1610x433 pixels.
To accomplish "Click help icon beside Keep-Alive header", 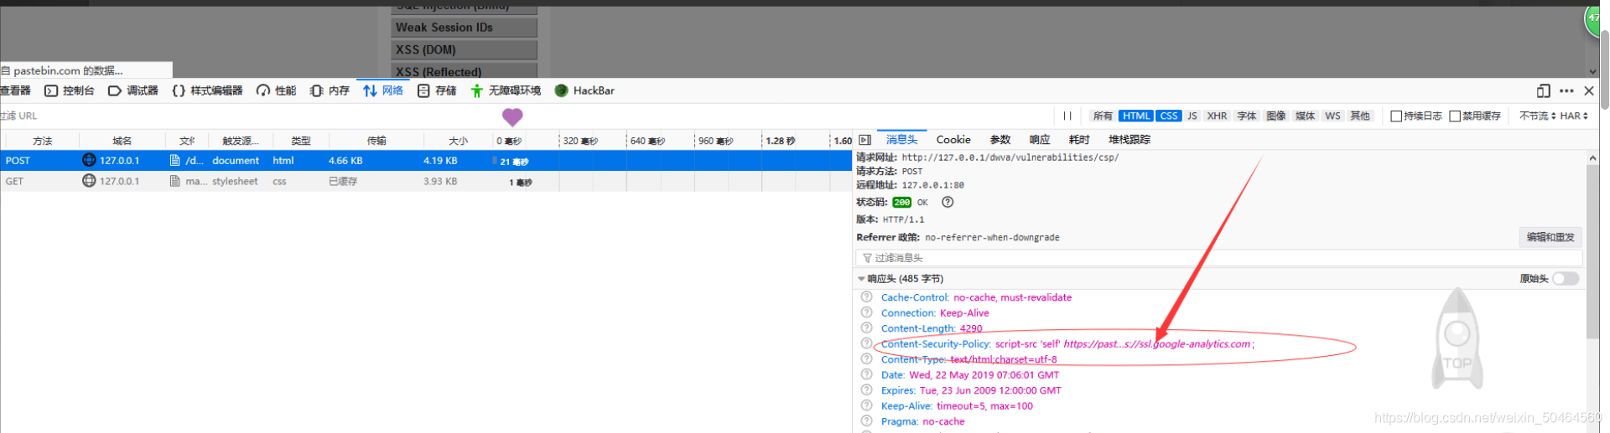I will pyautogui.click(x=867, y=405).
